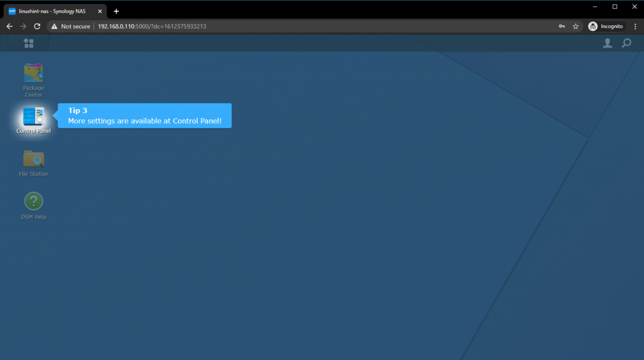Close the linuxhint-nas browser tab

coord(100,11)
